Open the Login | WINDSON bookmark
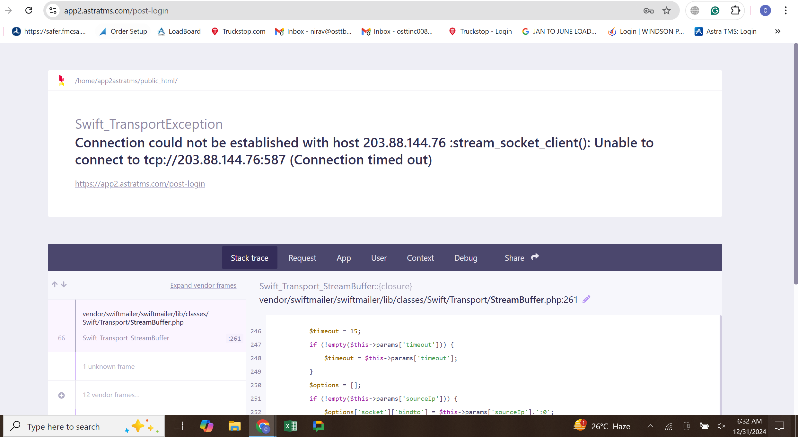Screen dimensions: 798x437 (646, 31)
